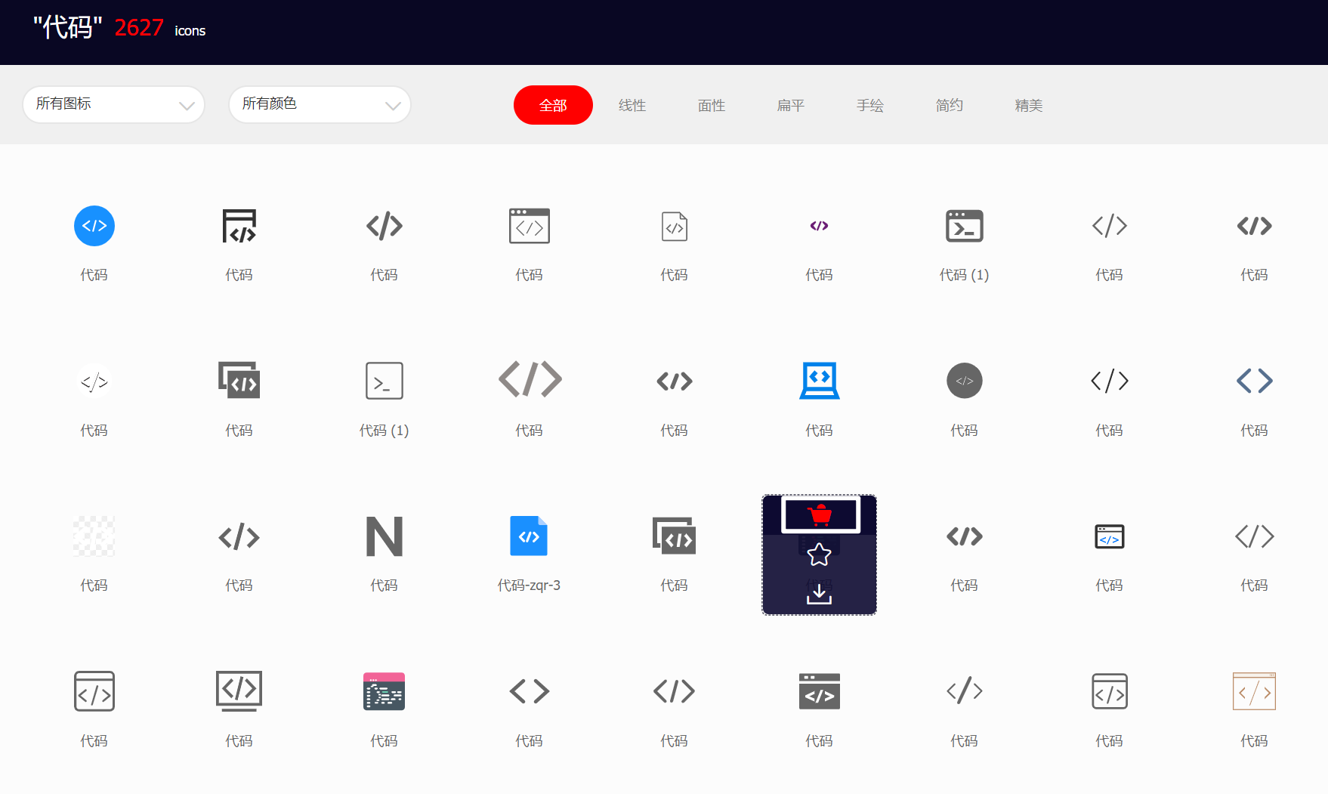Viewport: 1328px width, 794px height.
Task: Click the monitor with code brackets icon
Action: tap(239, 691)
